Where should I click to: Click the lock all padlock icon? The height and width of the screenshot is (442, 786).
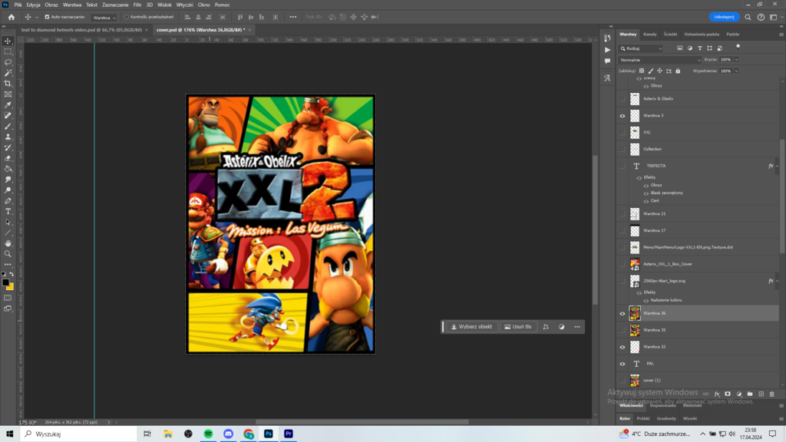(678, 71)
